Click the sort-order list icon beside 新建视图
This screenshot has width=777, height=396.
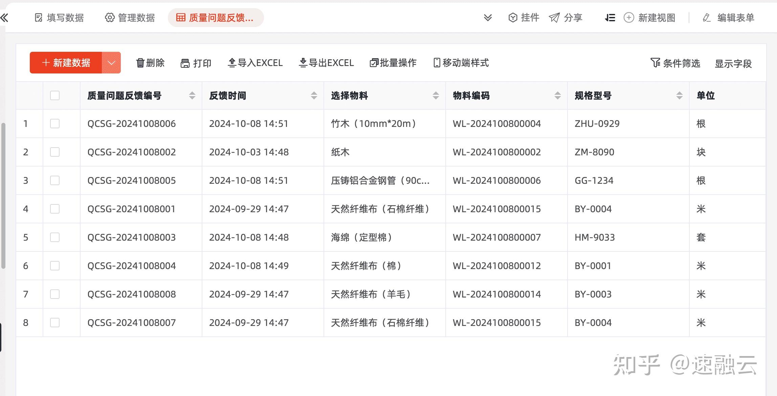[610, 18]
